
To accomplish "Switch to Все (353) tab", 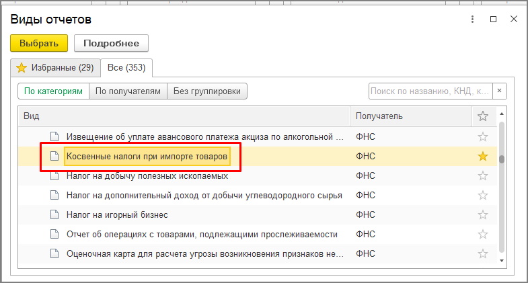I will [x=126, y=68].
